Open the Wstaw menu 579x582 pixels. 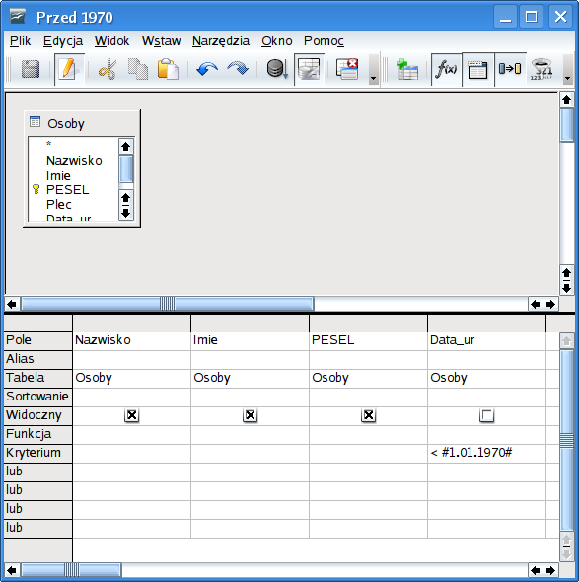(161, 40)
